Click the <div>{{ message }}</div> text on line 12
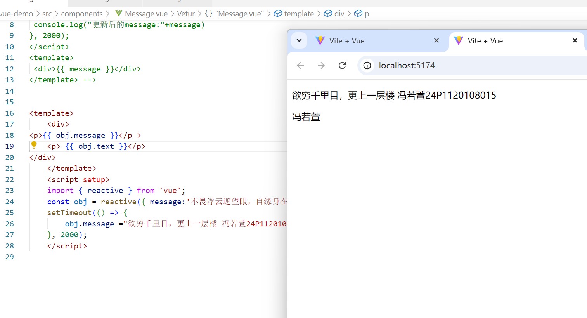 87,69
